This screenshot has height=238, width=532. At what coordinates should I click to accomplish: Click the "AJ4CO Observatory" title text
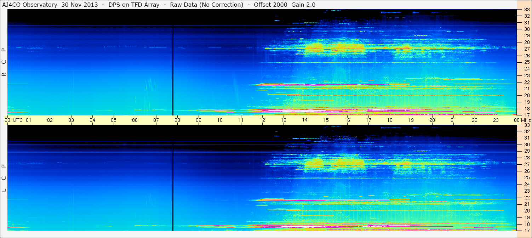click(30, 5)
